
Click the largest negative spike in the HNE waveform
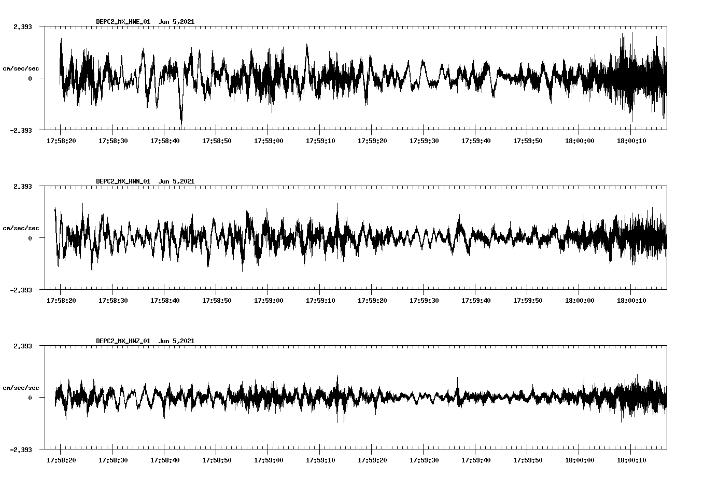pos(181,119)
